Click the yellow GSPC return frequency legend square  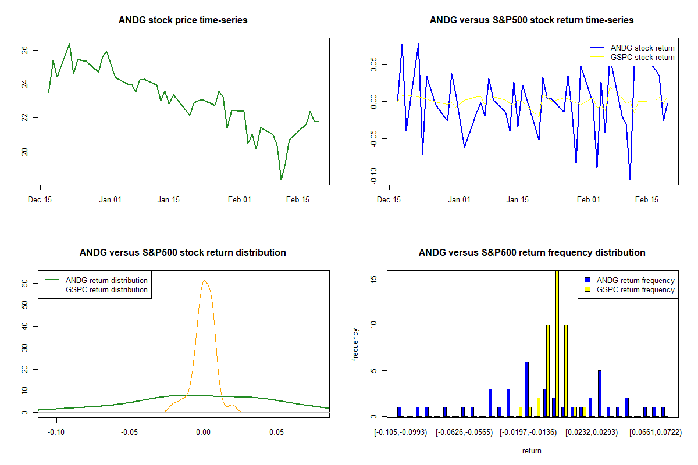click(587, 289)
